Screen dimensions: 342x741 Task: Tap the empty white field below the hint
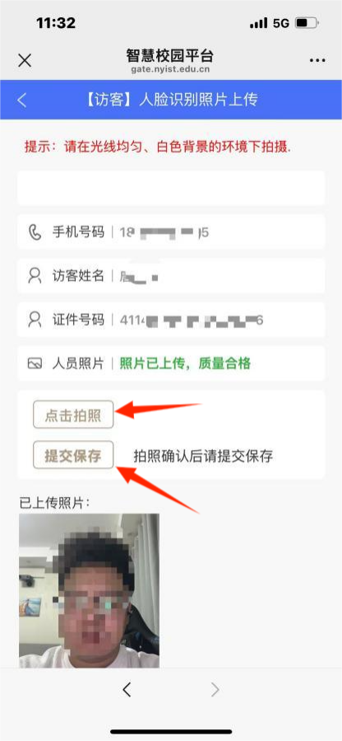click(171, 188)
